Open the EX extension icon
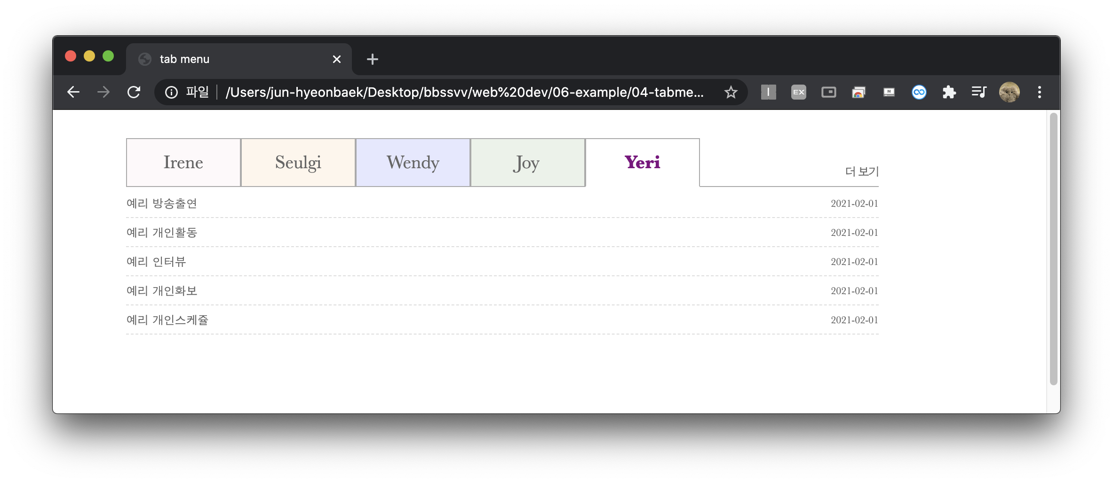 (798, 92)
